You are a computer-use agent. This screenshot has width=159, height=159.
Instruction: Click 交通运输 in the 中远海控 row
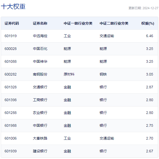(x=107, y=36)
